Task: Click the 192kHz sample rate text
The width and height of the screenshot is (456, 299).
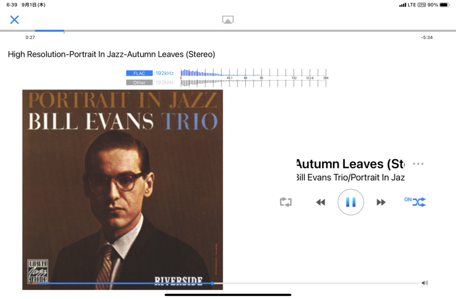Action: (x=164, y=73)
